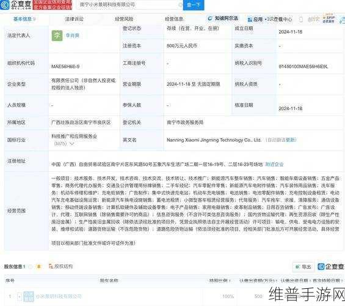Screen dimensions: 345x306
Task: Click the orange badge next to 股东信息
Action: point(38,267)
